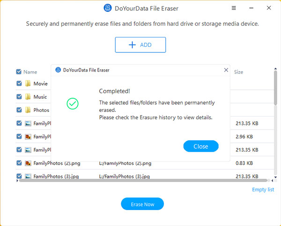Click the Movie folder icon

pos(28,83)
